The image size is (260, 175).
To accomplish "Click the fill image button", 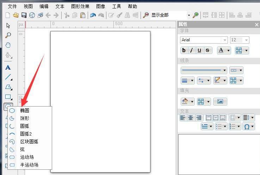I will click(220, 102).
